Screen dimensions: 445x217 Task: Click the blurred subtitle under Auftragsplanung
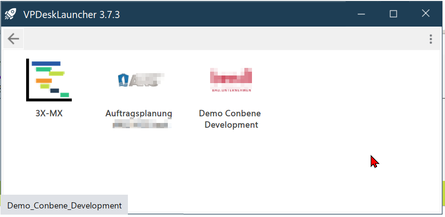(142, 124)
